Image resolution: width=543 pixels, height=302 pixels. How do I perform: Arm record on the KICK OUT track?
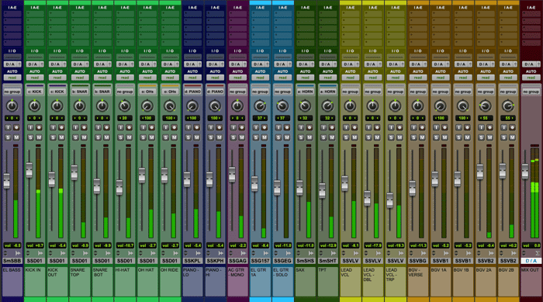(61, 127)
